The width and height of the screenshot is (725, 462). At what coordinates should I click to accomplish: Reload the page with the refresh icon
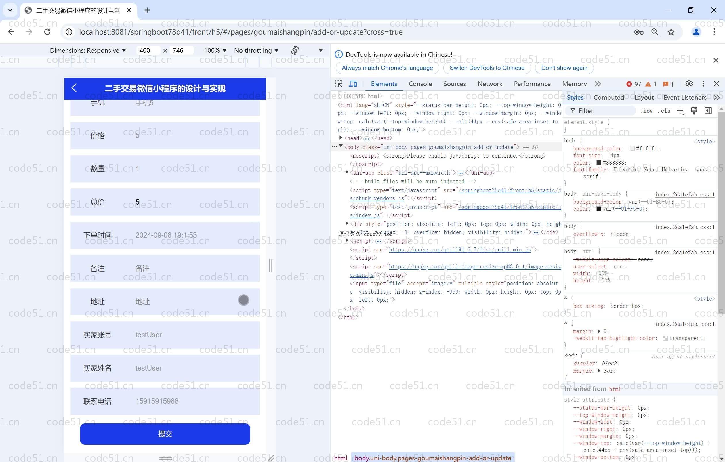coord(47,32)
